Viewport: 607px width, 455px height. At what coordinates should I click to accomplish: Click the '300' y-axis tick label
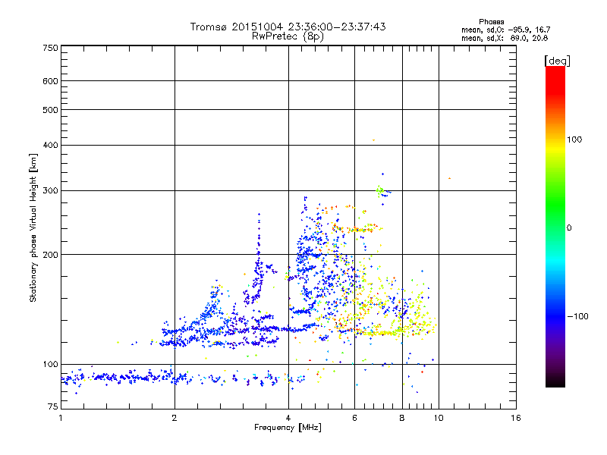(x=50, y=191)
